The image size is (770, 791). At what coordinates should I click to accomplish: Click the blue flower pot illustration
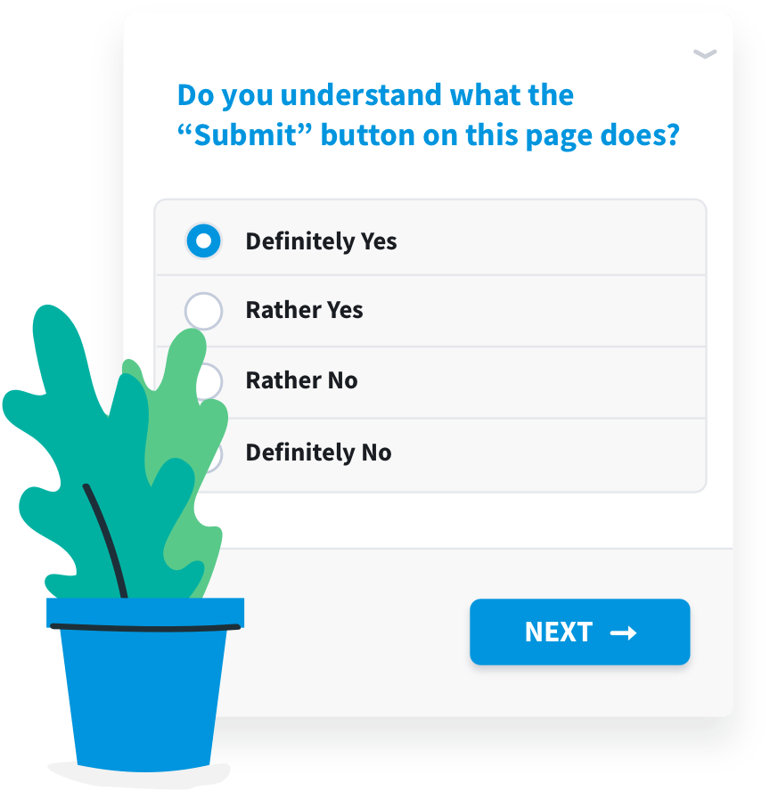143,695
